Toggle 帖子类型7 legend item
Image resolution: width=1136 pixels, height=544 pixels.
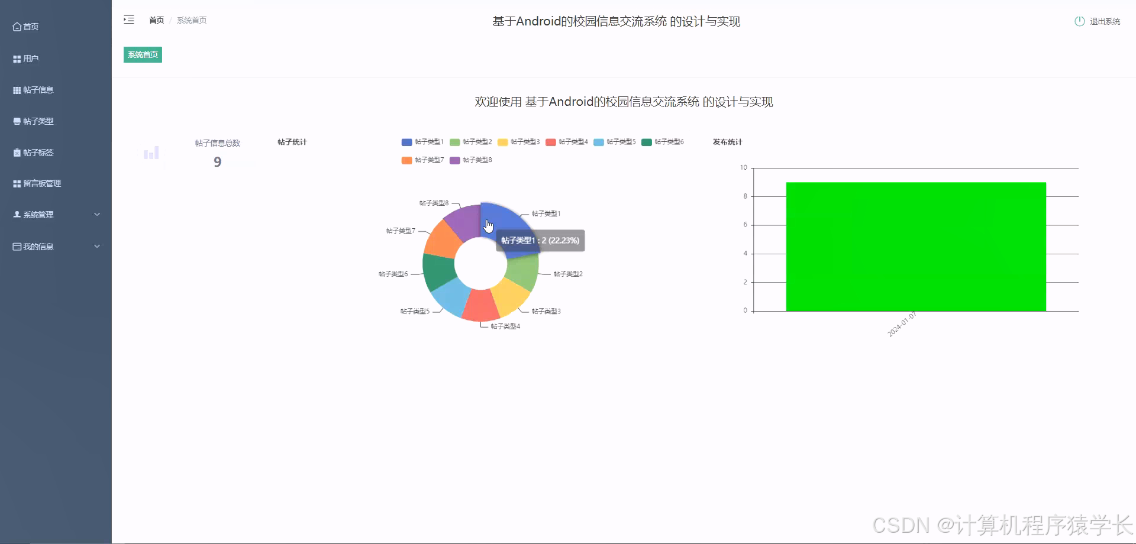tap(422, 160)
